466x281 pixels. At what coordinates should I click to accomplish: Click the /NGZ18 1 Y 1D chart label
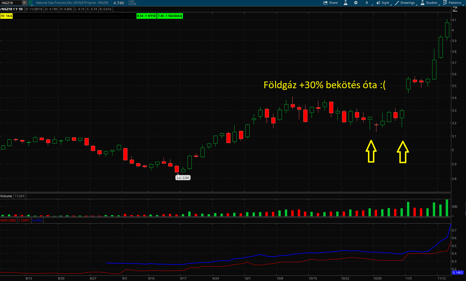[x=12, y=9]
